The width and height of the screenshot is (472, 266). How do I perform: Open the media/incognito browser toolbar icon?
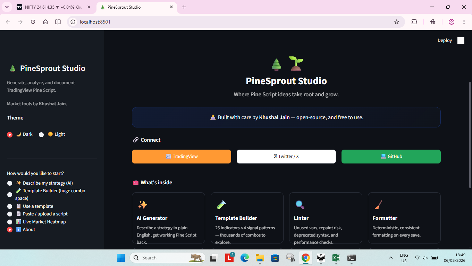433,22
